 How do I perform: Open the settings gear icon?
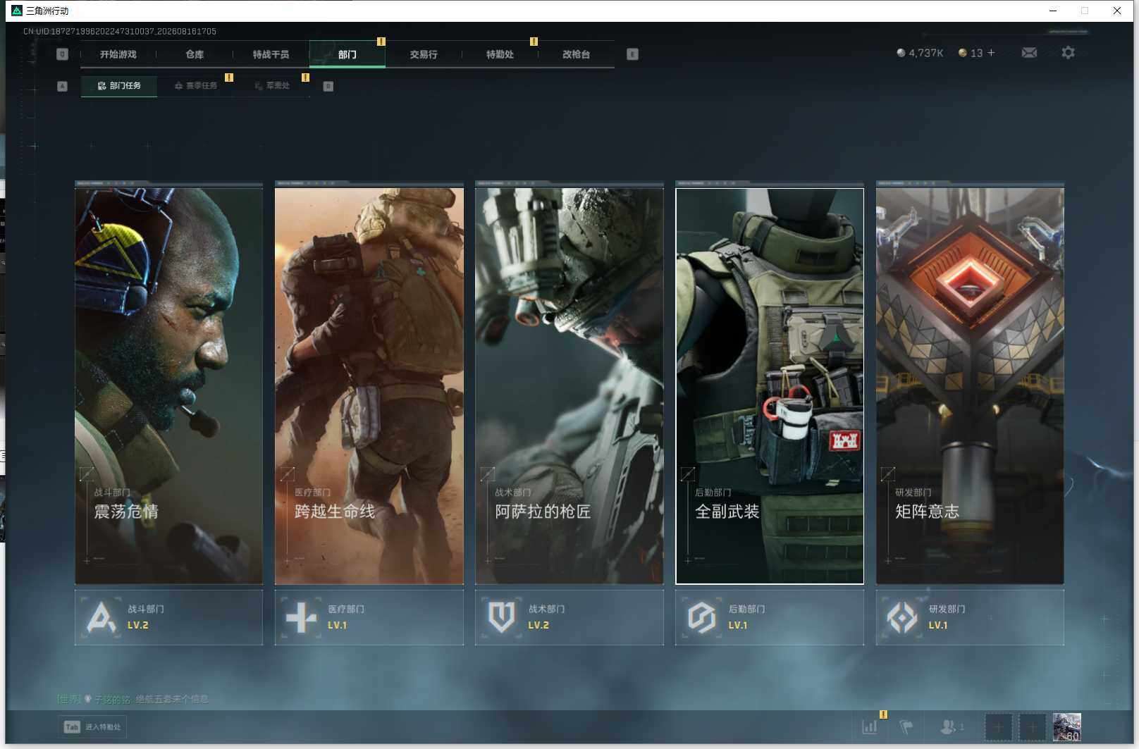(x=1068, y=53)
